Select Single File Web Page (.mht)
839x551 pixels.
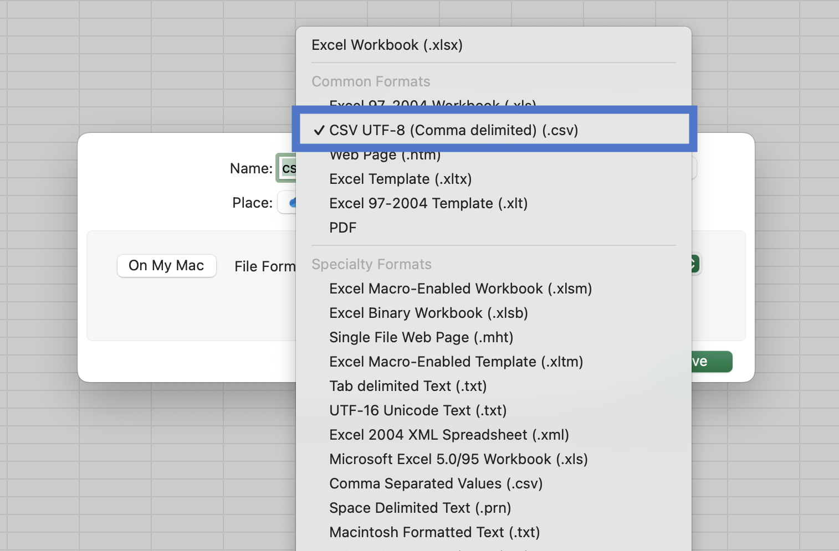click(x=421, y=337)
